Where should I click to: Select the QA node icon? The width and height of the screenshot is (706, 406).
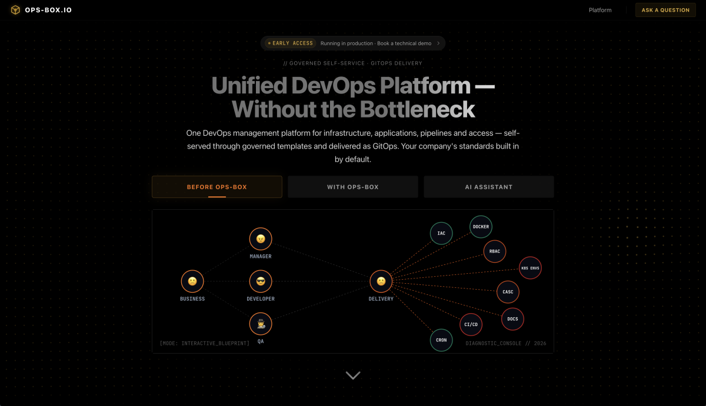tap(261, 324)
